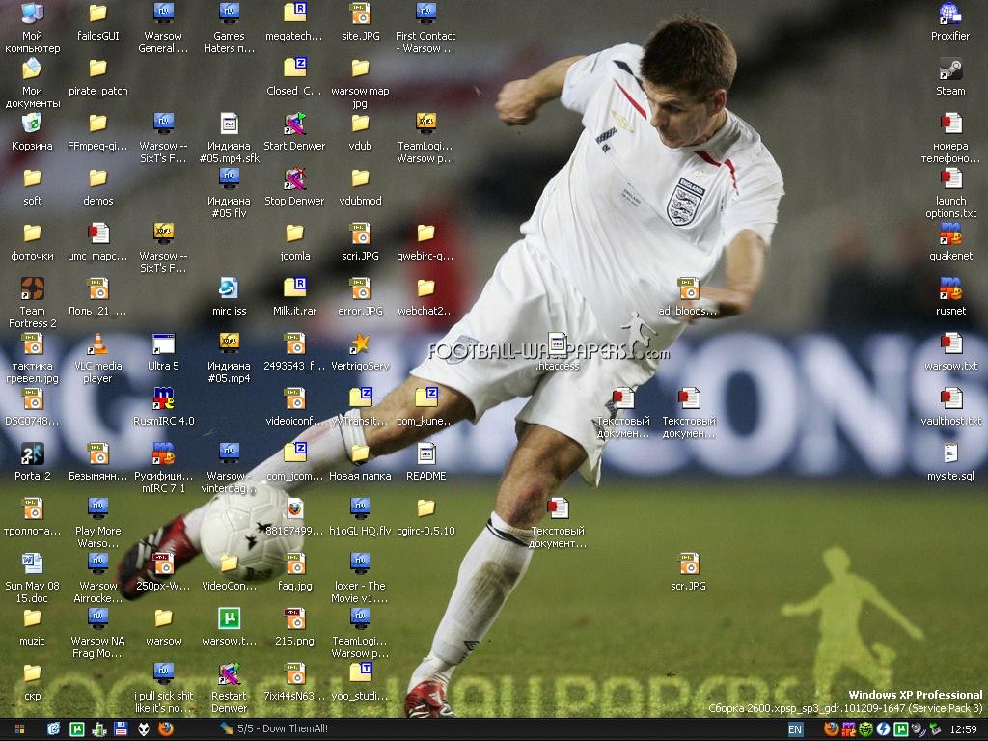Click the floppy disk quick launch icon
The width and height of the screenshot is (988, 741).
[121, 729]
